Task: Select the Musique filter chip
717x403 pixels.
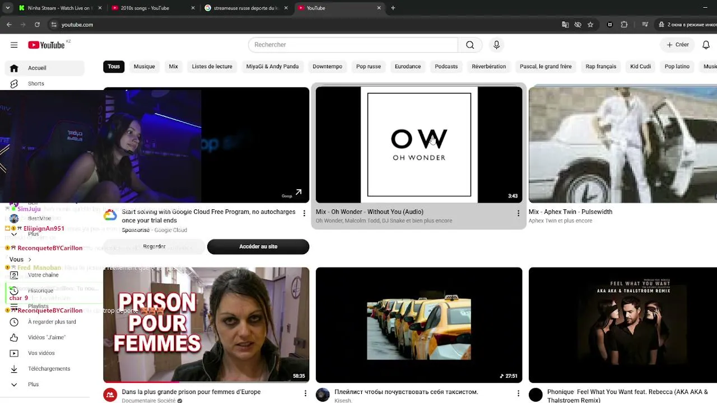Action: [144, 67]
